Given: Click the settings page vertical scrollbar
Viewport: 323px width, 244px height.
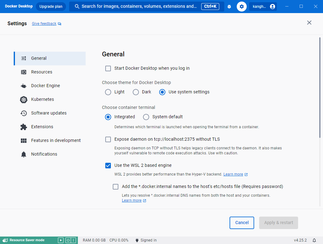Looking at the screenshot, I should [320, 87].
